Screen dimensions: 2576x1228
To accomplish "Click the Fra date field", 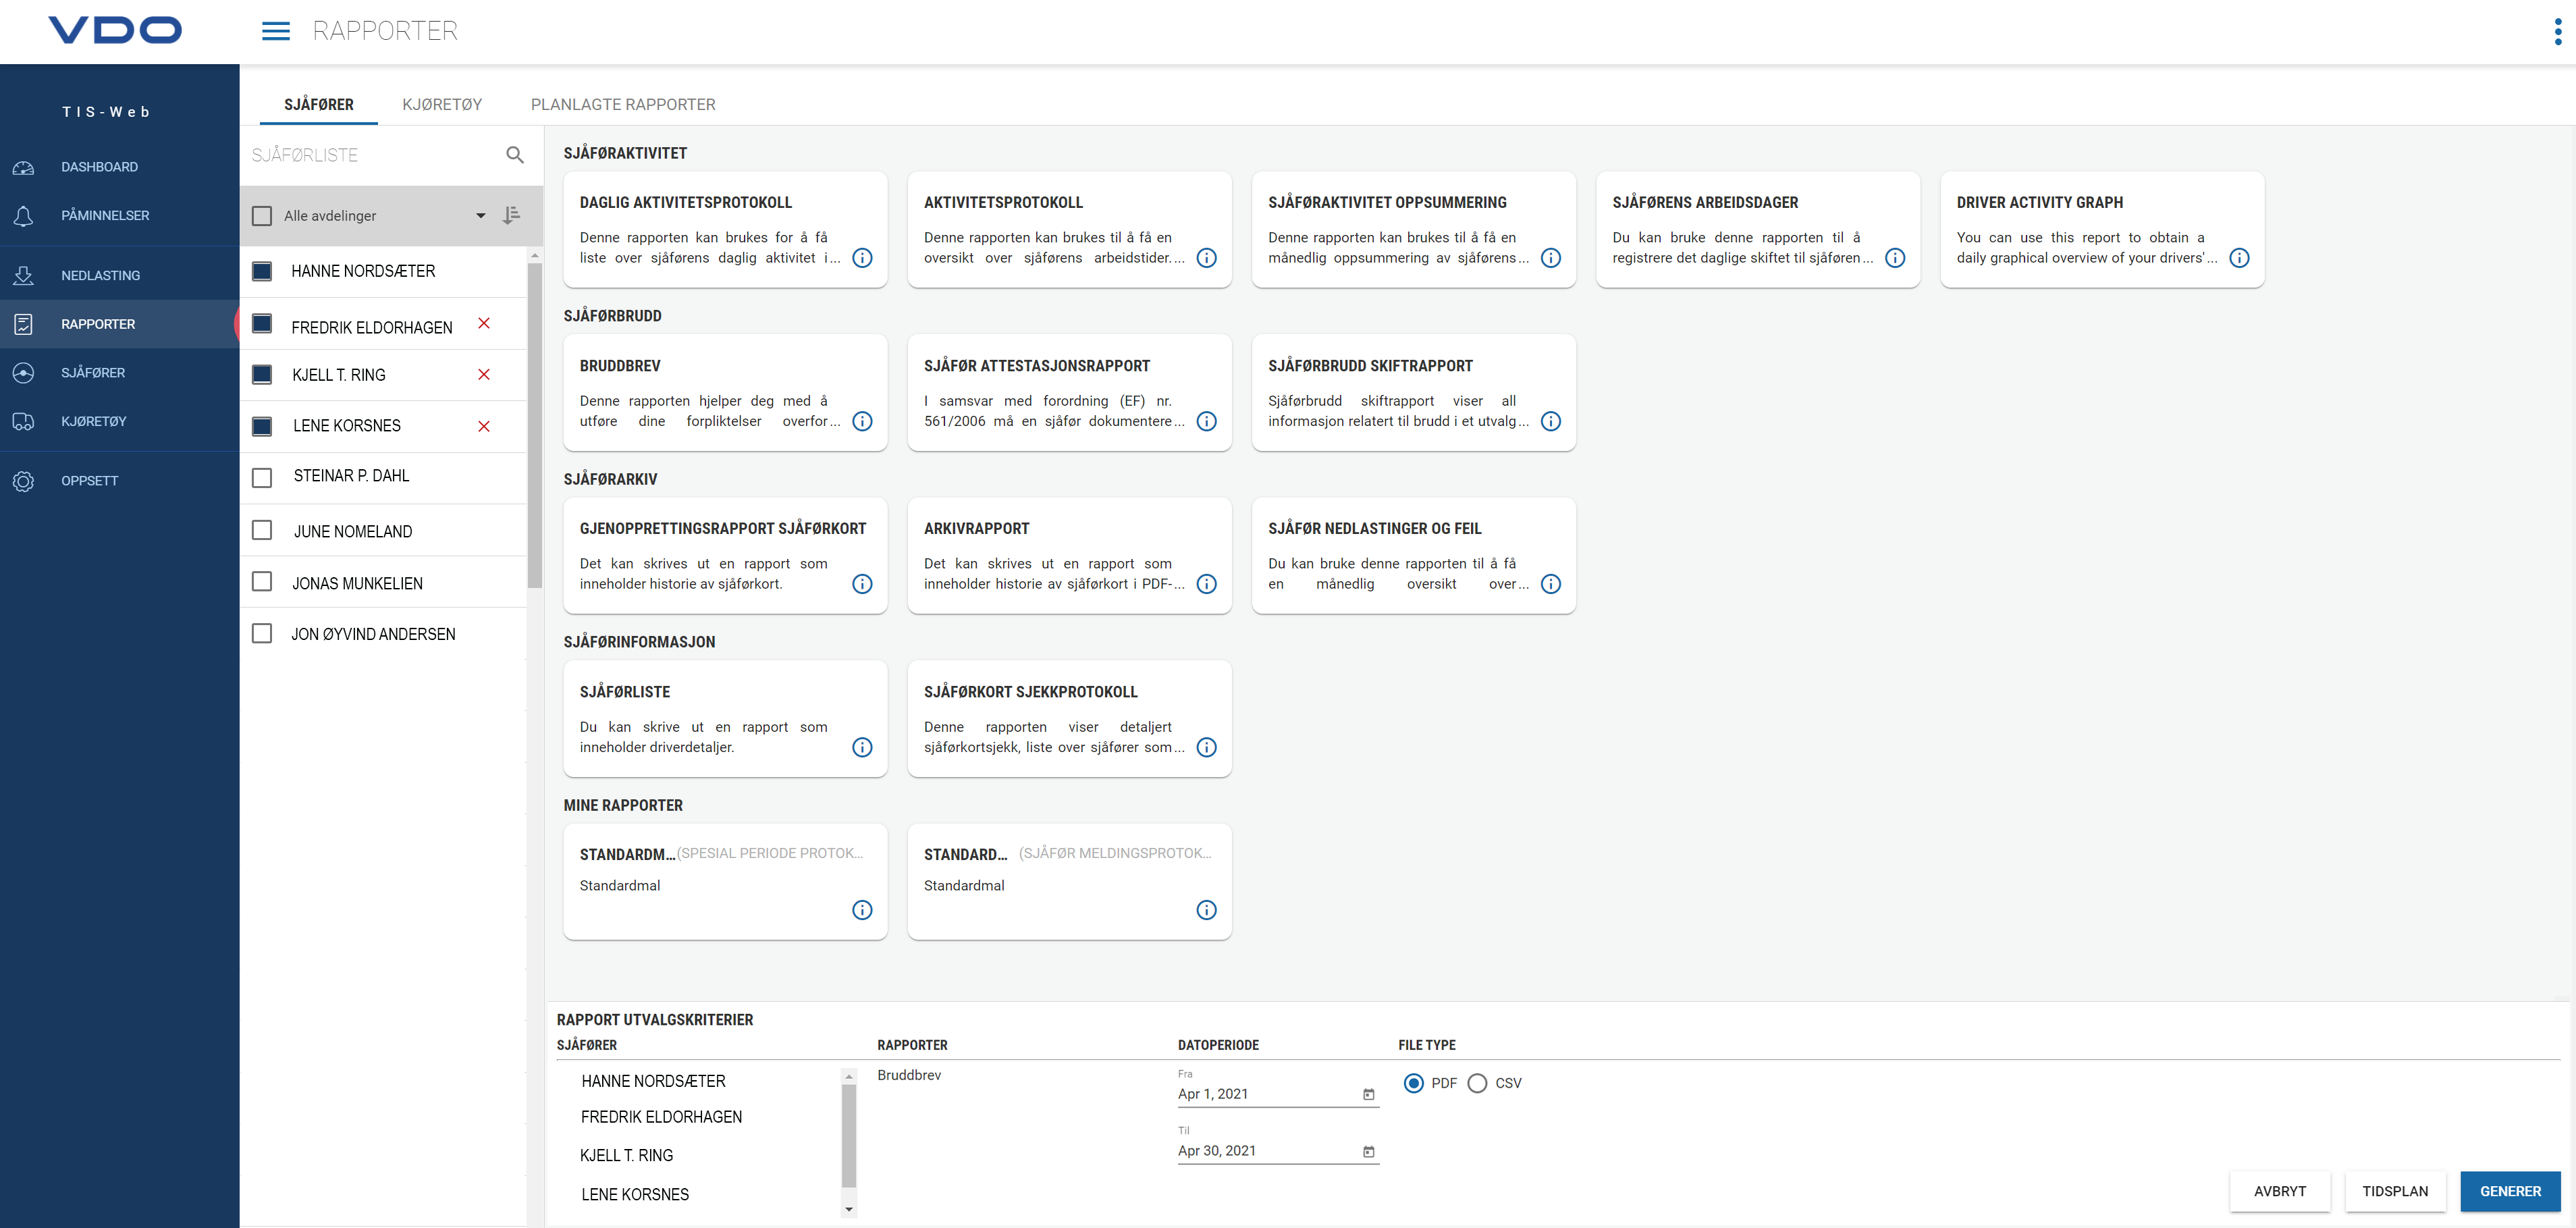I will coord(1278,1094).
